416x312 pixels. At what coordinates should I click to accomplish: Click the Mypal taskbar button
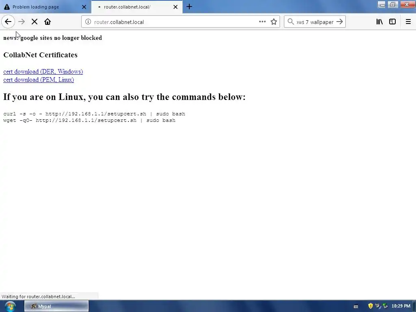pyautogui.click(x=56, y=306)
